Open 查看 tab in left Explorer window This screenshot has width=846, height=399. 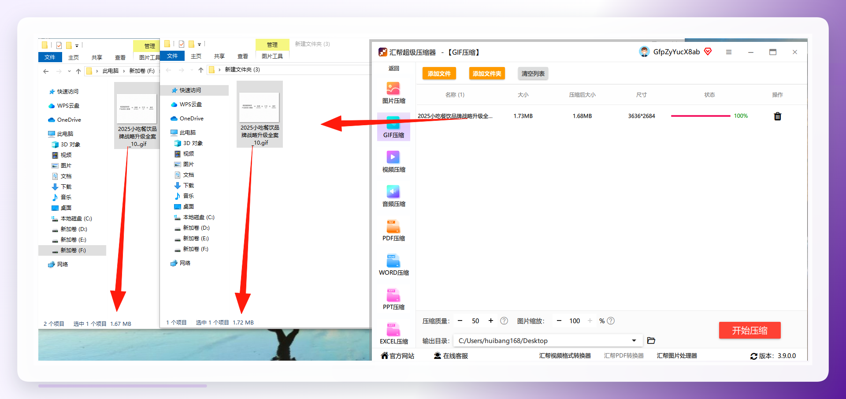point(120,58)
